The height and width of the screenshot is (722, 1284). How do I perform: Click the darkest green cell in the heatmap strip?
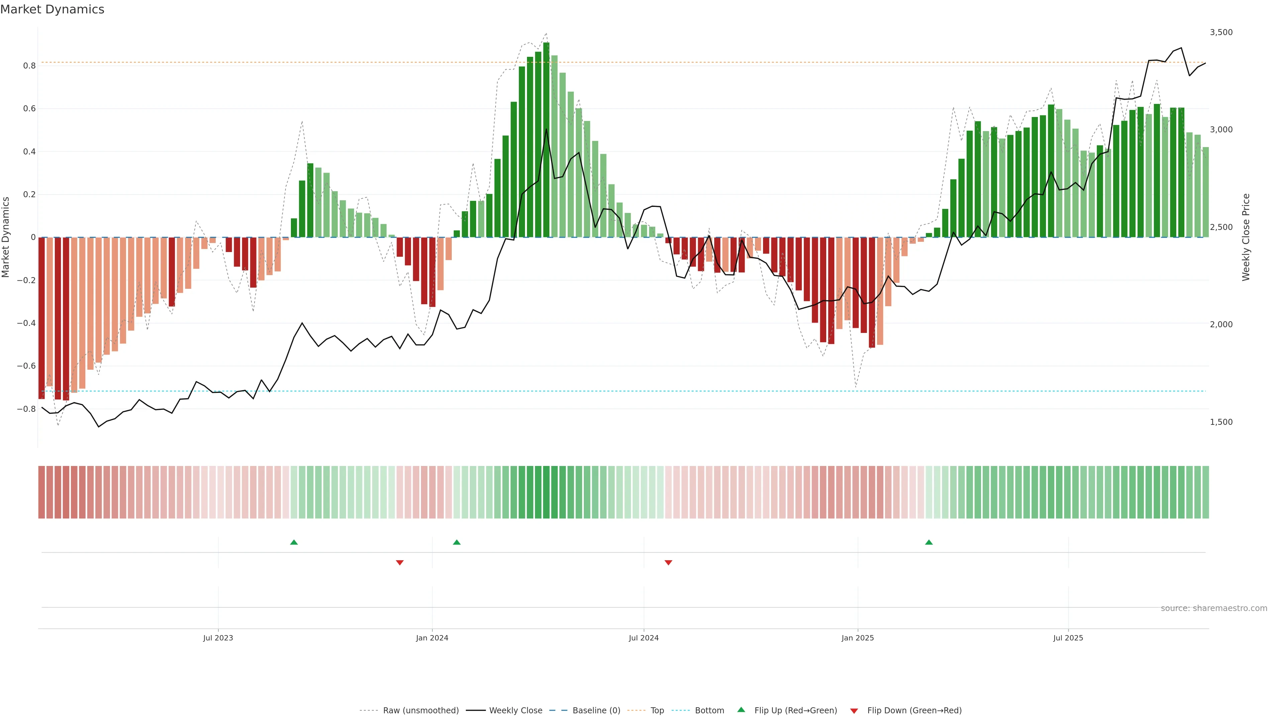click(546, 492)
